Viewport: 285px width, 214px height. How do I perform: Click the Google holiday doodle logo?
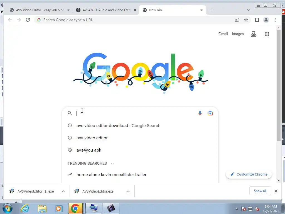coord(140,73)
